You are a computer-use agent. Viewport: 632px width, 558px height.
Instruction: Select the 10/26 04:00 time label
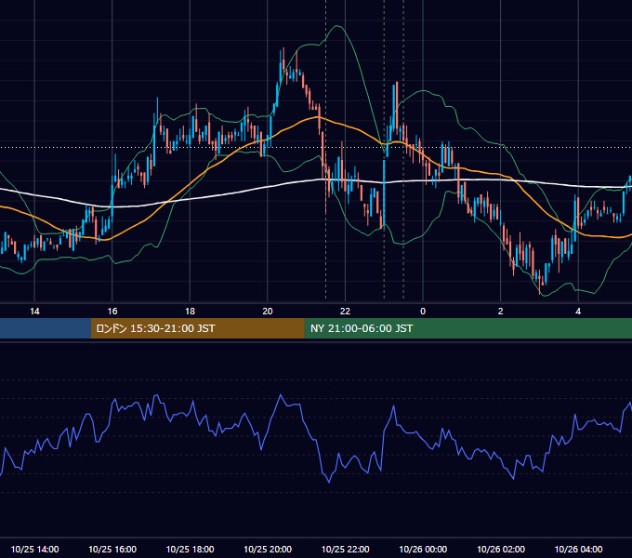578,549
